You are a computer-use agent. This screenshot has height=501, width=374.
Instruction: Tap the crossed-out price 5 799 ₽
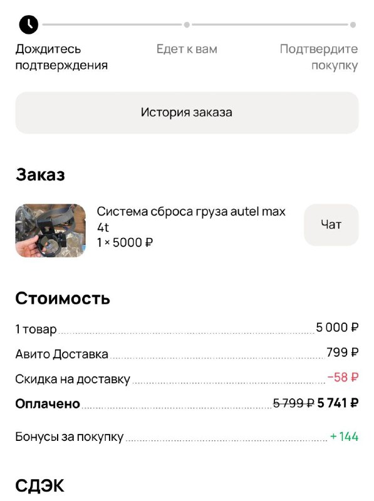coord(293,403)
